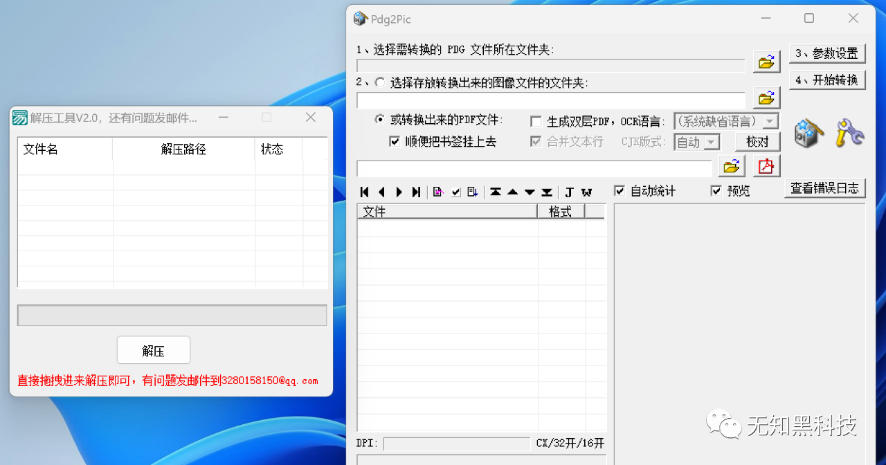Toggle the 合并文本行 checkbox
The width and height of the screenshot is (886, 465).
pyautogui.click(x=536, y=141)
